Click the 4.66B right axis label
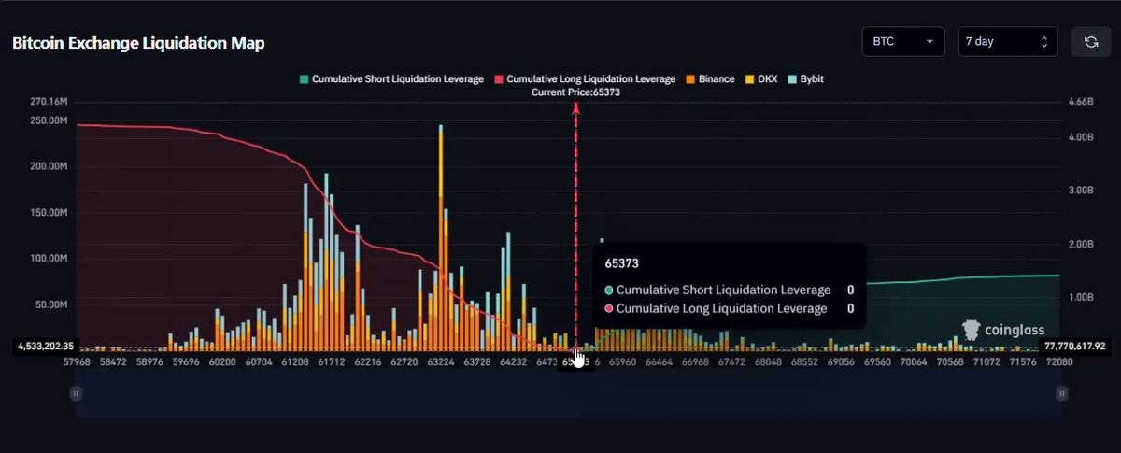 [1079, 101]
